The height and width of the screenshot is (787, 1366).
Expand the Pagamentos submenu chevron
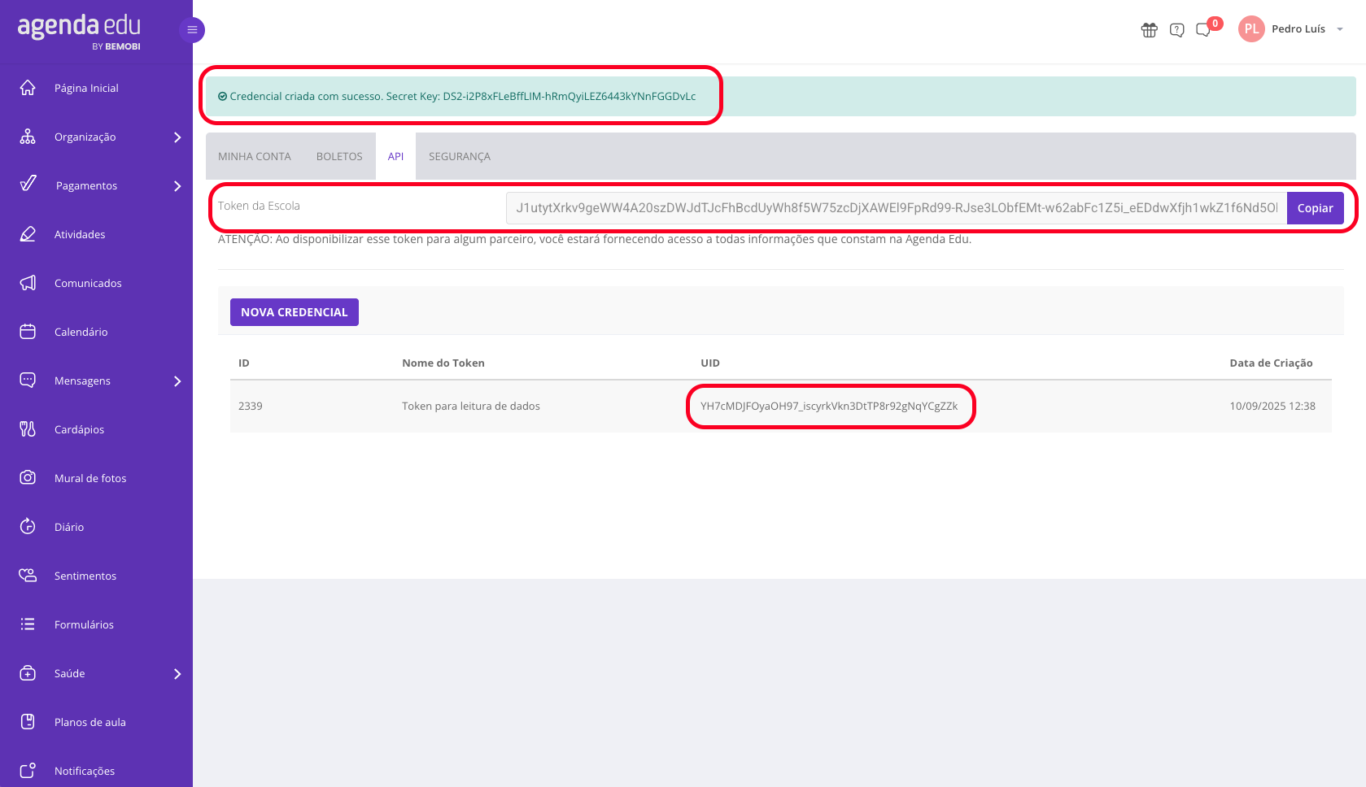pyautogui.click(x=177, y=186)
